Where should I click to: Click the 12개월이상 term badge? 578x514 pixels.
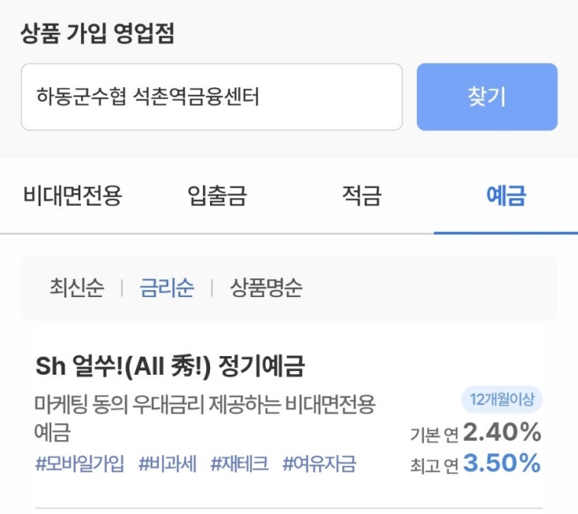click(501, 400)
